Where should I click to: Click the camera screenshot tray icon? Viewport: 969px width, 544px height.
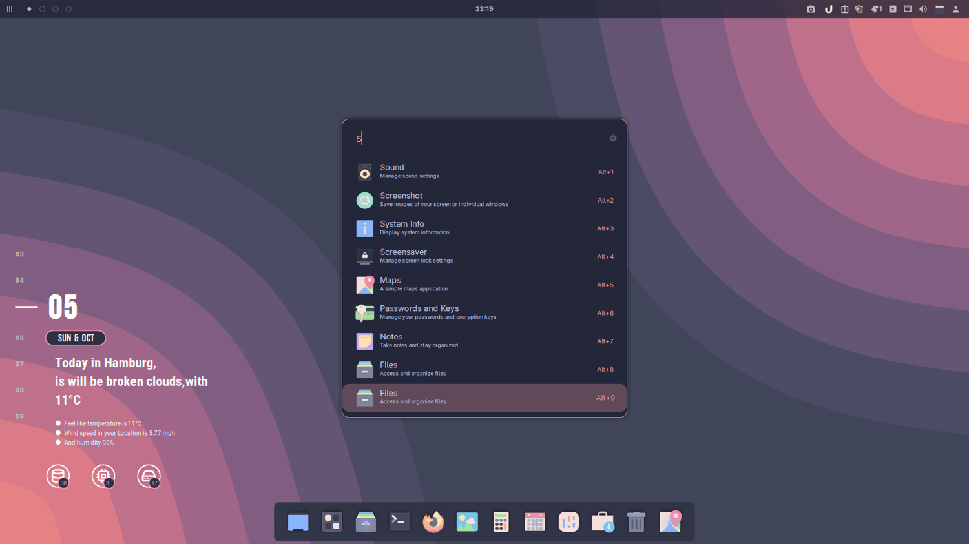811,9
